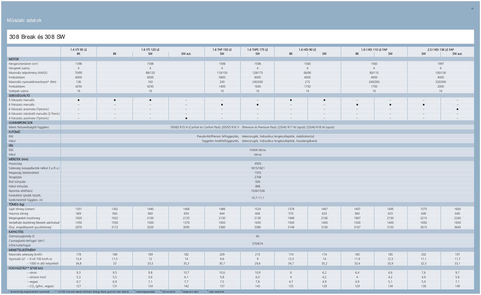481x295 pixels.
Task: Select the '308 Break és 308 SW' heading
Action: point(37,37)
